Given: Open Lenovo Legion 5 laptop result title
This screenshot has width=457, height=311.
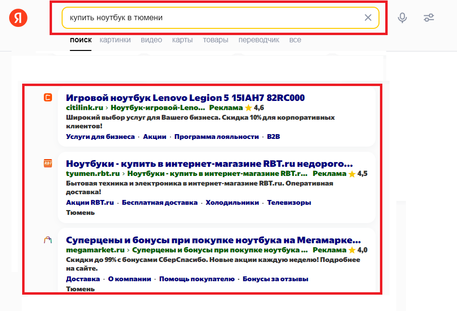Looking at the screenshot, I should point(185,98).
